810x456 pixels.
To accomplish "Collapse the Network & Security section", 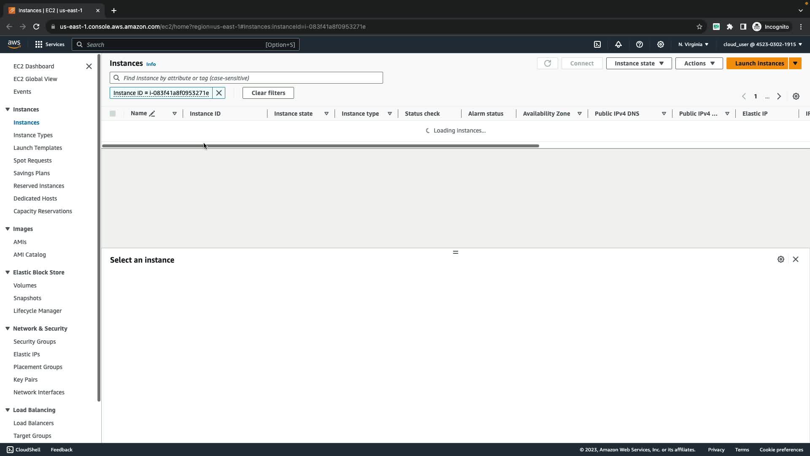I will (x=8, y=328).
